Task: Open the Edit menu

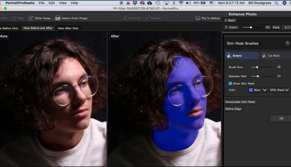Action: [x=52, y=3]
